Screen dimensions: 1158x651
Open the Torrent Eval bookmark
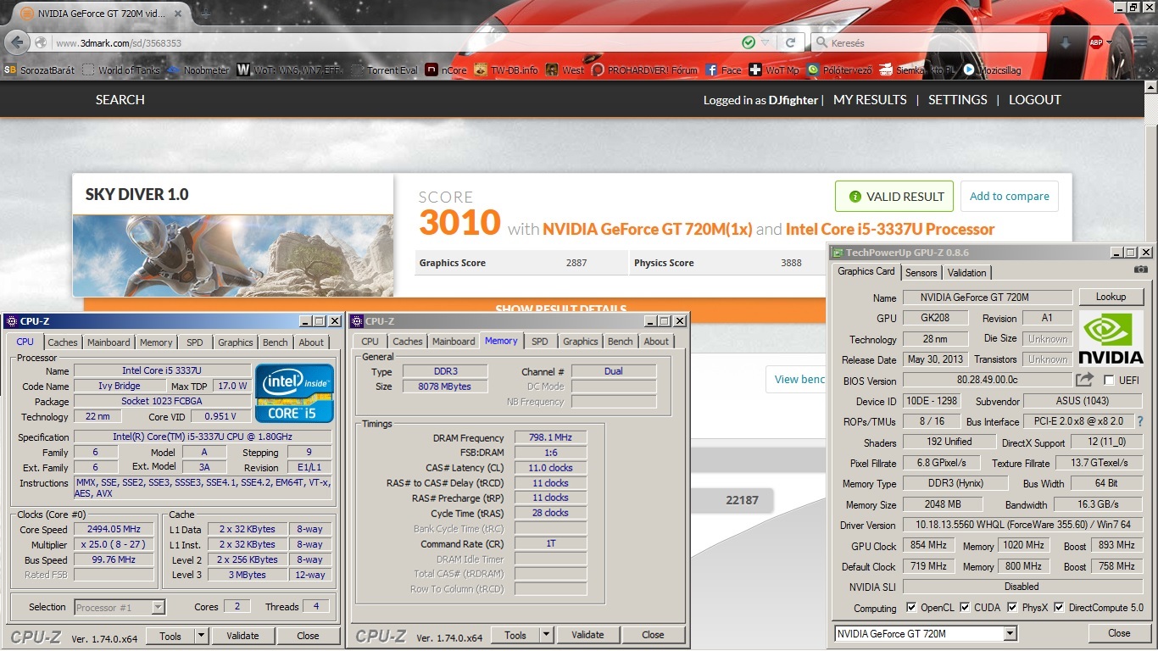pyautogui.click(x=384, y=70)
